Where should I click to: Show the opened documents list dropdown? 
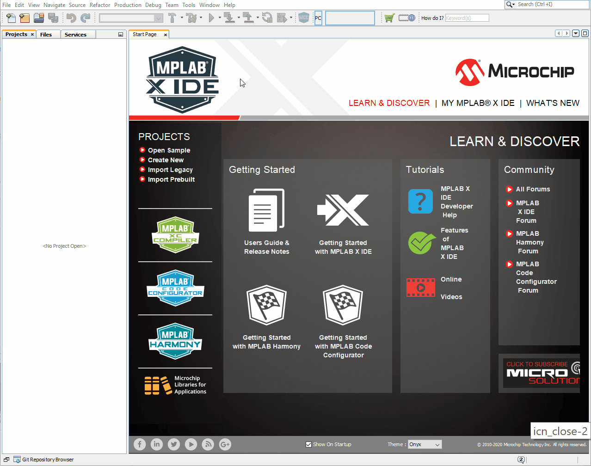coord(576,33)
